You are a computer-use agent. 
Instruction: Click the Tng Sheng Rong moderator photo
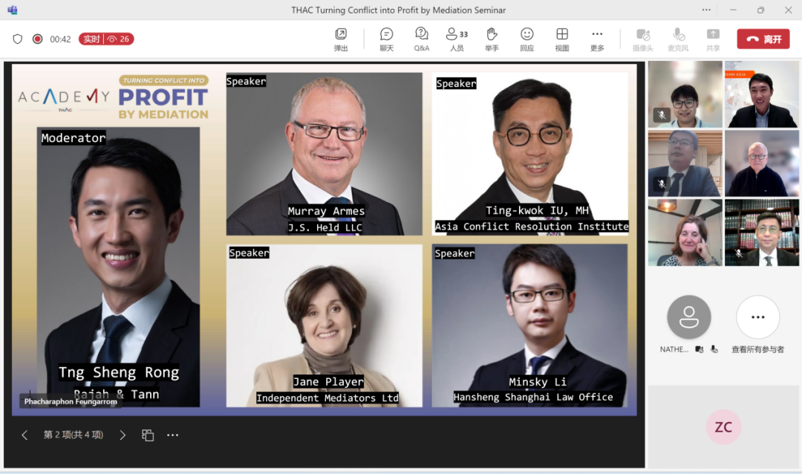click(118, 267)
